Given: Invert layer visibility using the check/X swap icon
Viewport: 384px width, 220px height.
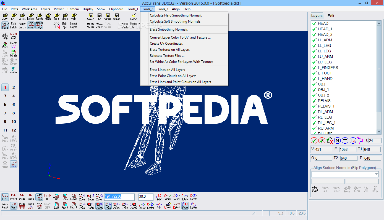Looking at the screenshot, I should pyautogui.click(x=330, y=141).
